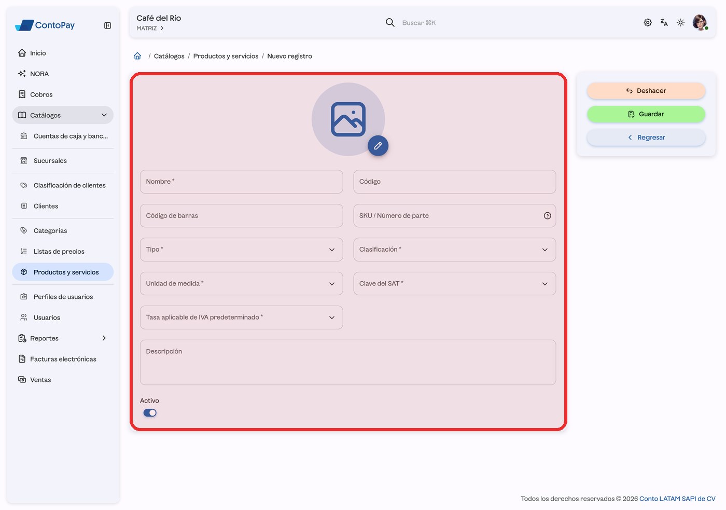Viewport: 726px width, 510px height.
Task: Open the Tipo dropdown
Action: 242,250
